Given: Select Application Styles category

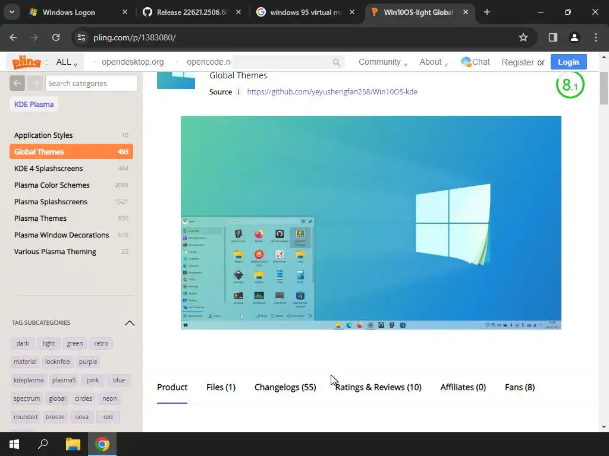Looking at the screenshot, I should 71,135.
